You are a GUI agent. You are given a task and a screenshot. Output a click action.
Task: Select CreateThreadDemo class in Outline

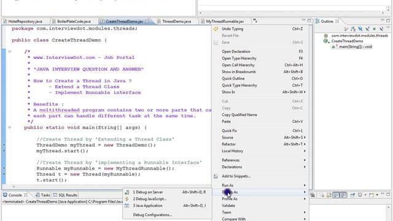click(x=347, y=41)
